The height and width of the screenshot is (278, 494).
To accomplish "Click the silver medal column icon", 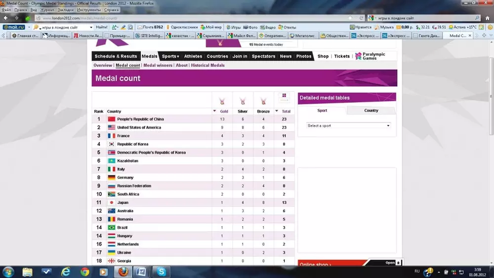I will click(243, 101).
